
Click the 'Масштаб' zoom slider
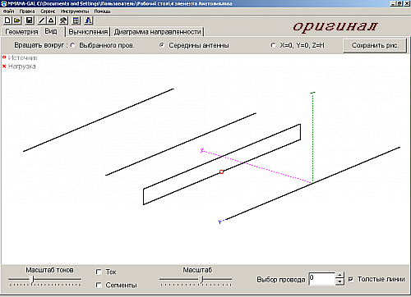coord(196,280)
